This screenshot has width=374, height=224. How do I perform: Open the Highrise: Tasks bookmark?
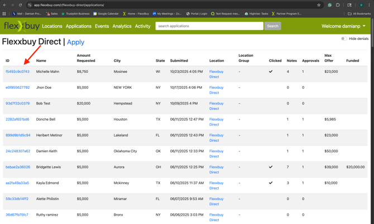coord(257,13)
